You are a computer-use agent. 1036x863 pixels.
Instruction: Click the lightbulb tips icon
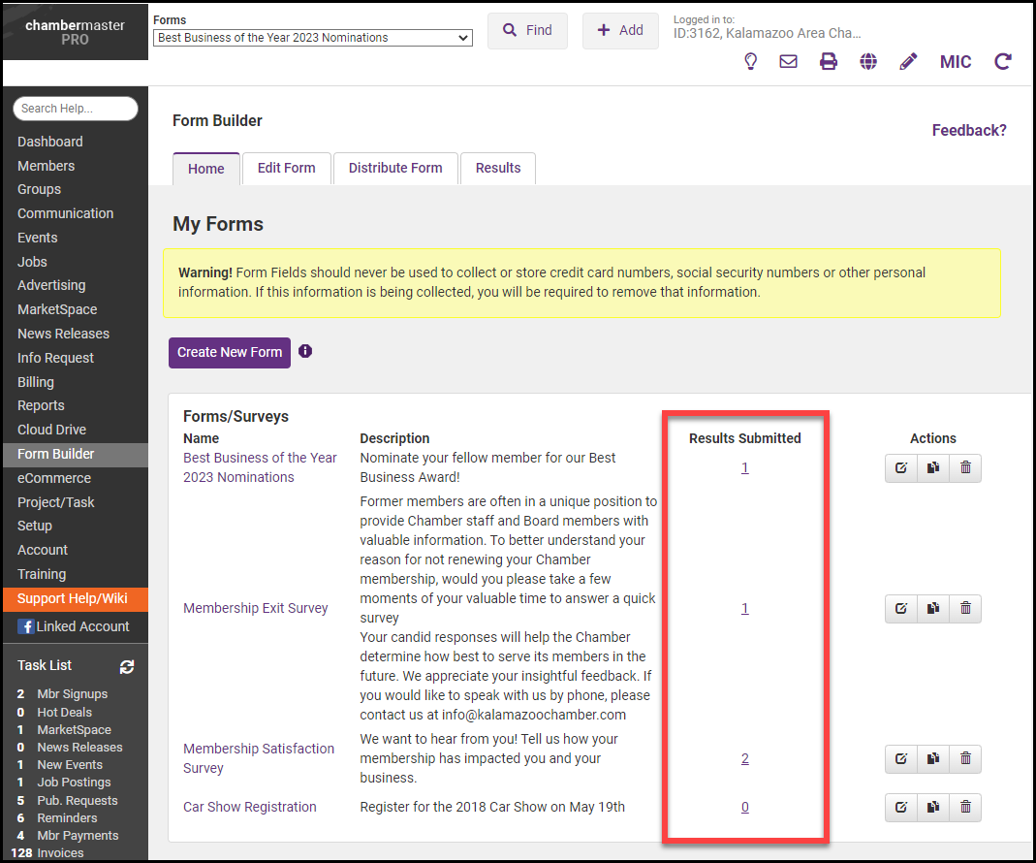750,61
